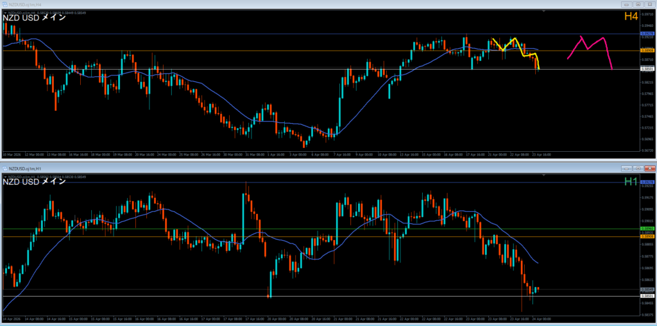Click the white 0.58501 price label on H4
This screenshot has height=326, width=657.
click(x=647, y=69)
